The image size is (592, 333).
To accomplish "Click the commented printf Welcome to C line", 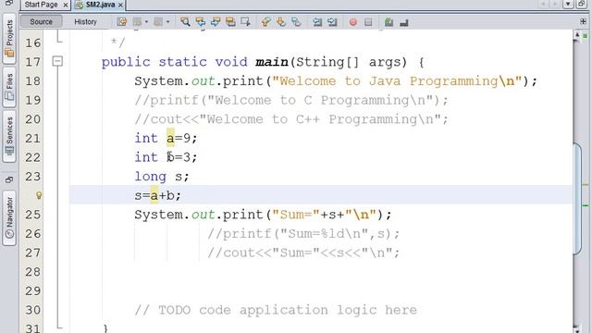I will [x=291, y=100].
